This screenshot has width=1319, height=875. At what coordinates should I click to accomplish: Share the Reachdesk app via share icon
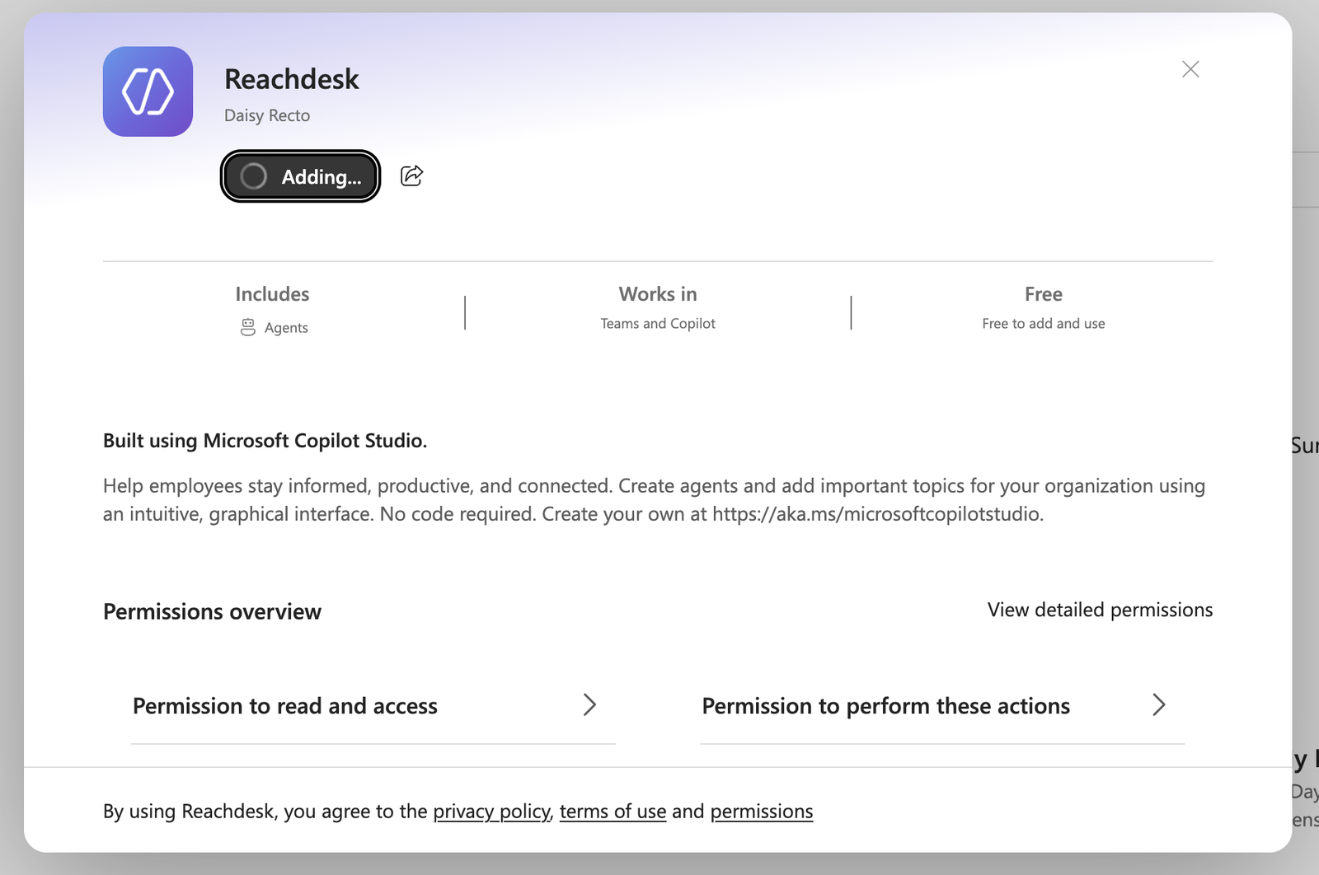pos(411,175)
